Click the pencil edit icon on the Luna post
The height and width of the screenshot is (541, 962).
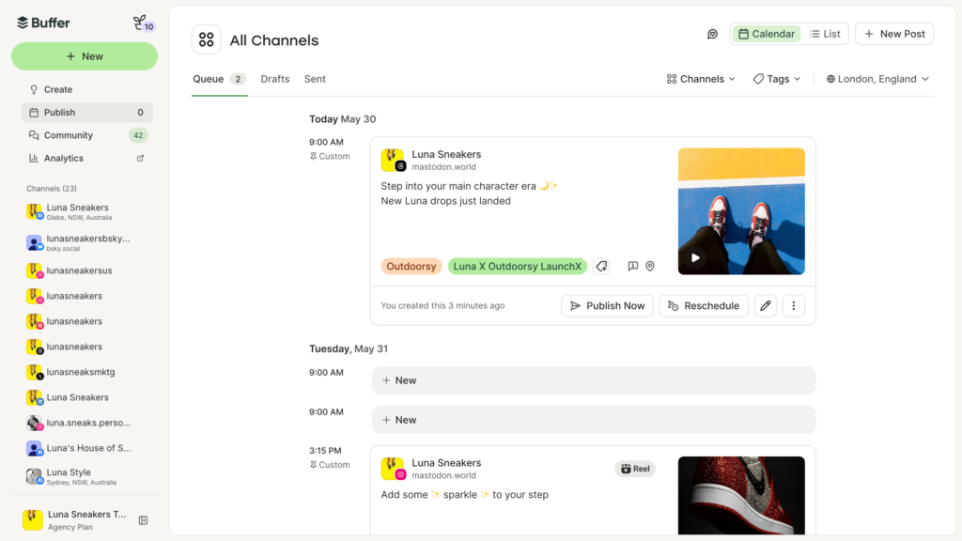[x=766, y=305]
